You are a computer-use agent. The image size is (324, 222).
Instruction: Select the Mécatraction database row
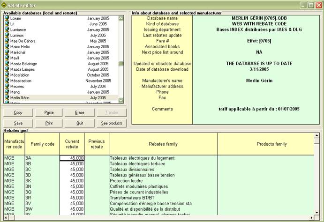point(61,81)
